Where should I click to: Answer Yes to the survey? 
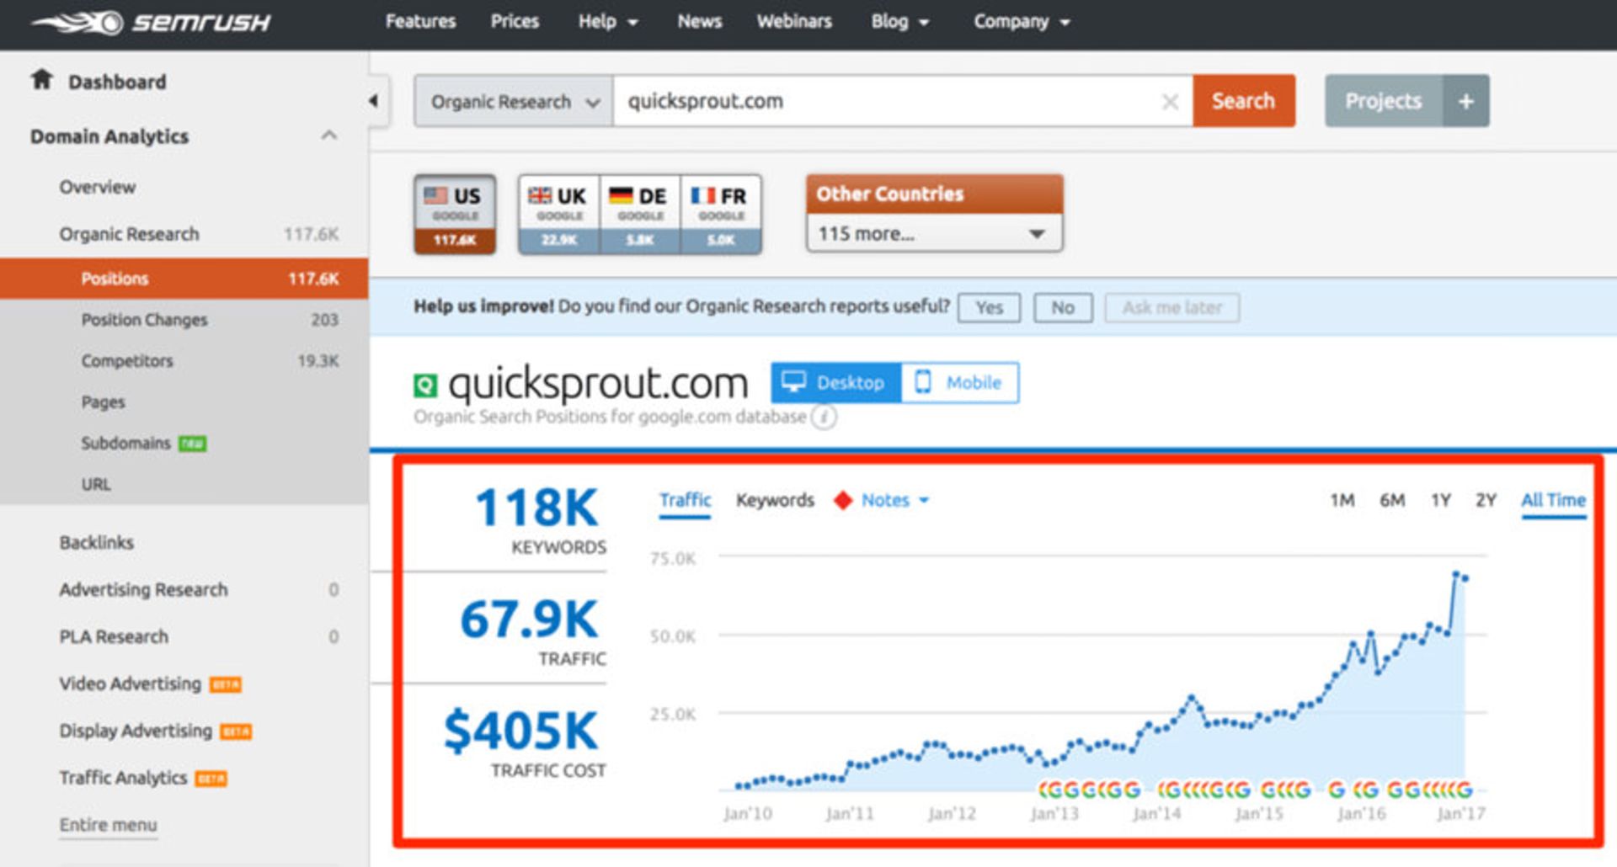point(989,308)
